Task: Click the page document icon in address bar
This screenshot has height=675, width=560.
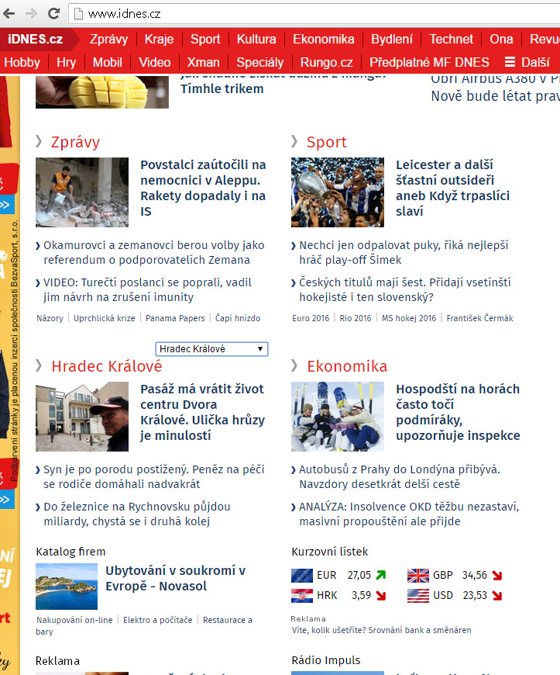Action: 78,14
